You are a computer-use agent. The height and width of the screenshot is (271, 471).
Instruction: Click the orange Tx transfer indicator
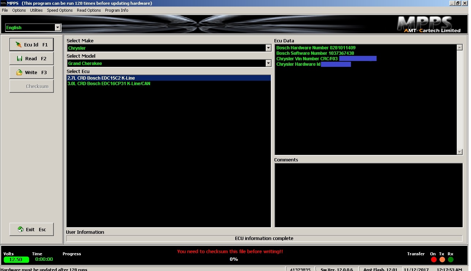442,259
